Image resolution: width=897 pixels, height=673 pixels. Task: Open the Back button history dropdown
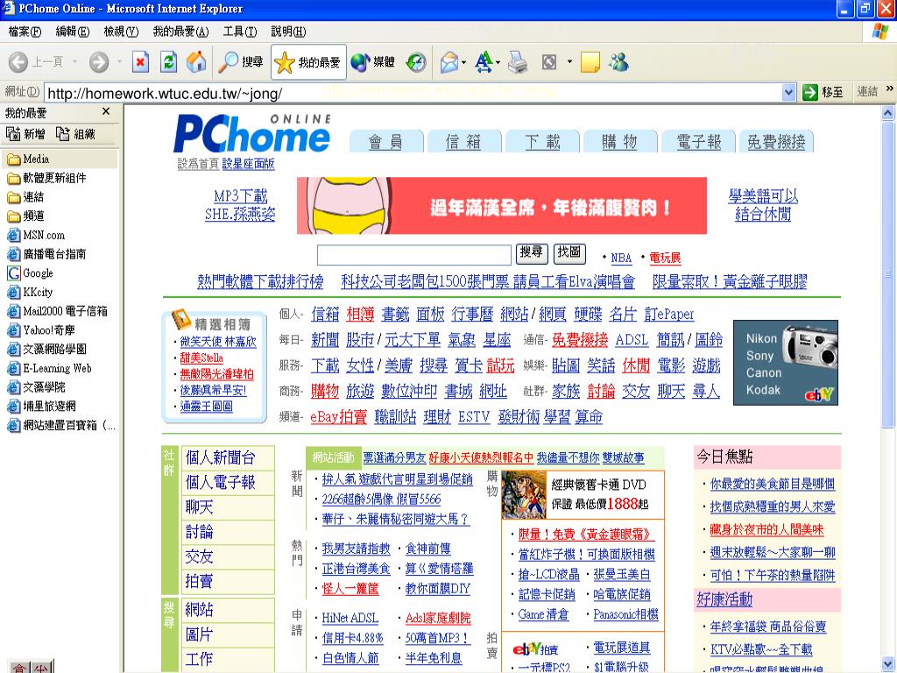pyautogui.click(x=74, y=61)
